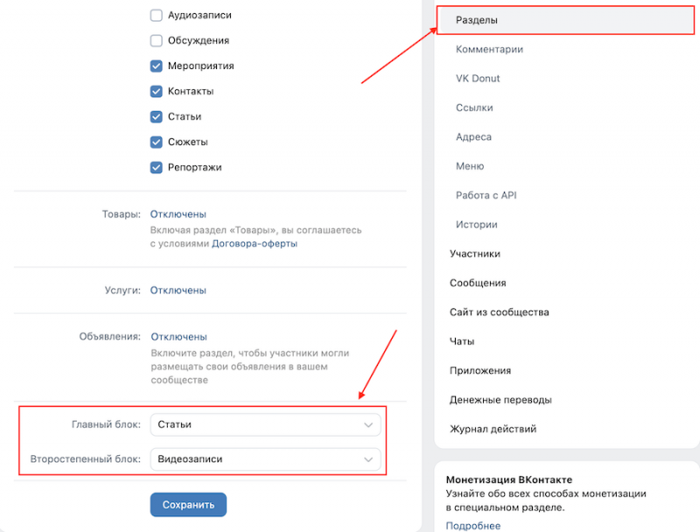Enable the Обсуждения checkbox
Image resolution: width=700 pixels, height=532 pixels.
[x=157, y=40]
